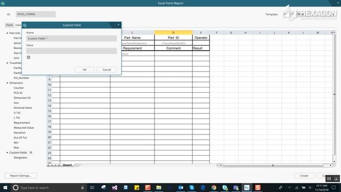This screenshot has width=341, height=192.
Task: Select FAI_Number in TraceFields
Action: tap(21, 78)
